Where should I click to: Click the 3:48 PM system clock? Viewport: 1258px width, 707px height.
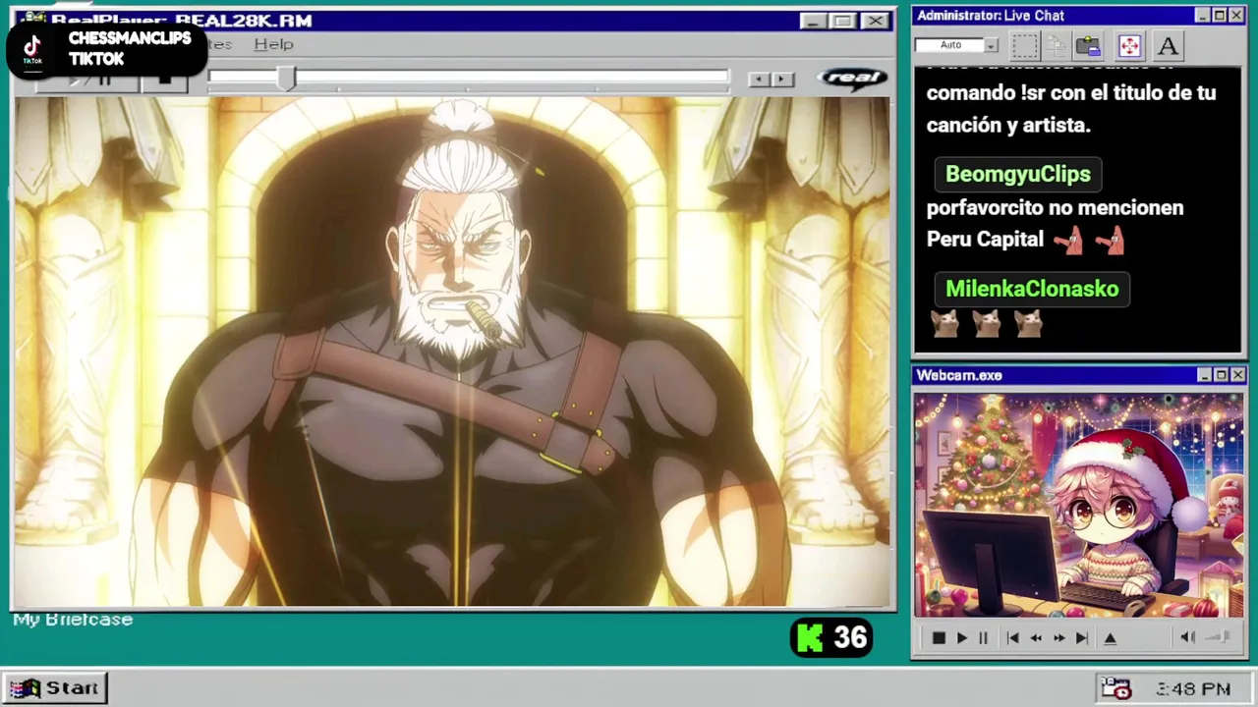point(1194,689)
